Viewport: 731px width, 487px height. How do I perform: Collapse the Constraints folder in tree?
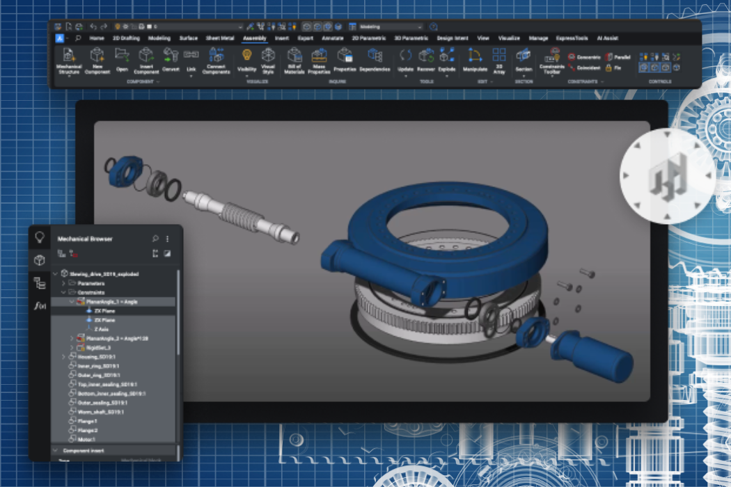63,293
